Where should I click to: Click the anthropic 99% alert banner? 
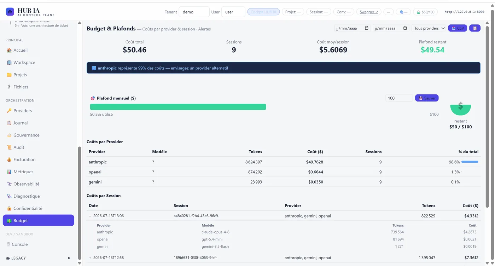pos(284,68)
